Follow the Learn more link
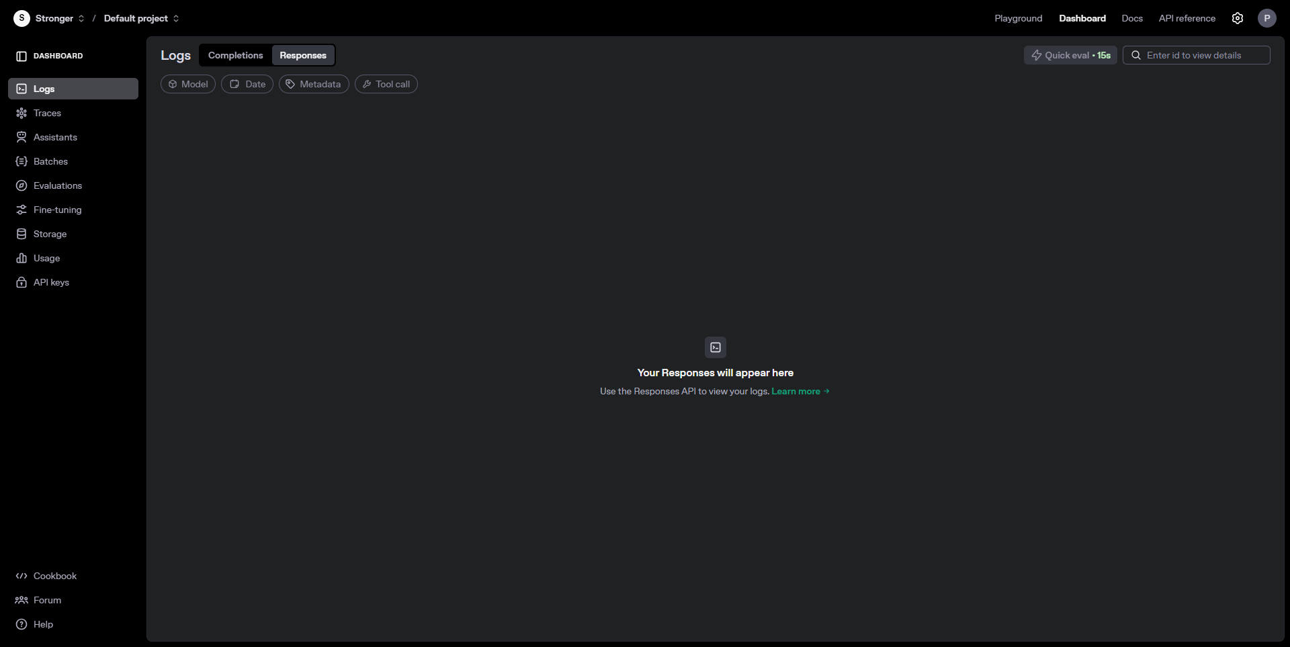The height and width of the screenshot is (647, 1290). coord(800,391)
